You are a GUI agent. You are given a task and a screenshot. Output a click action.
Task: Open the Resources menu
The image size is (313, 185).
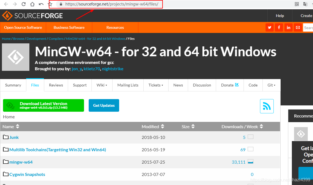click(x=115, y=27)
